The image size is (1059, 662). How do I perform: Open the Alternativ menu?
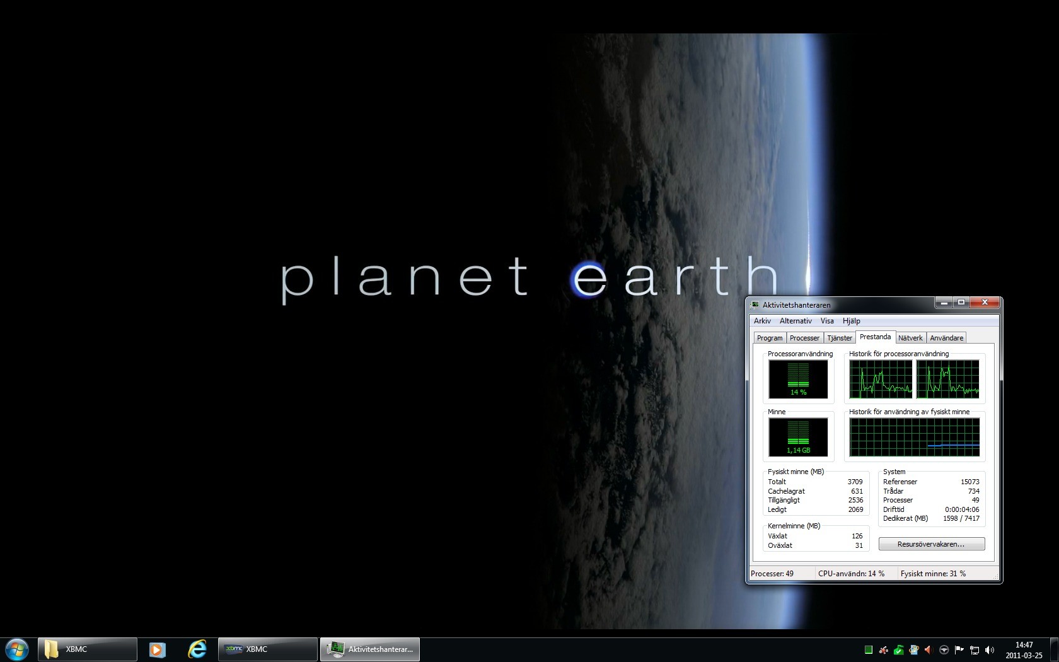[796, 321]
